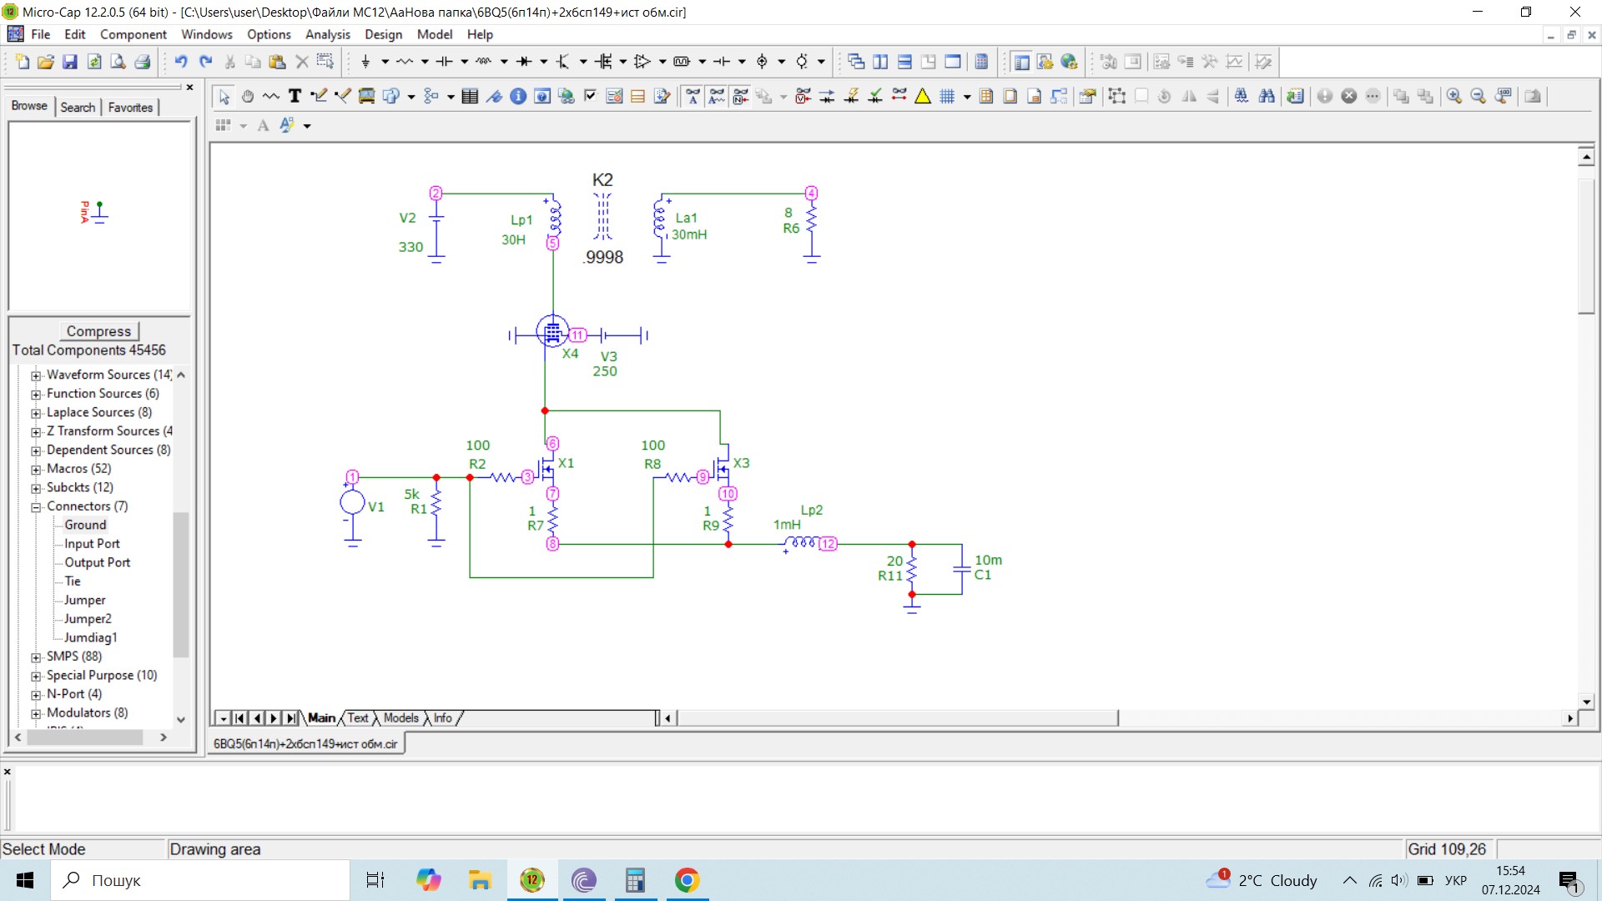Click the Compress button
The image size is (1602, 901).
(98, 331)
